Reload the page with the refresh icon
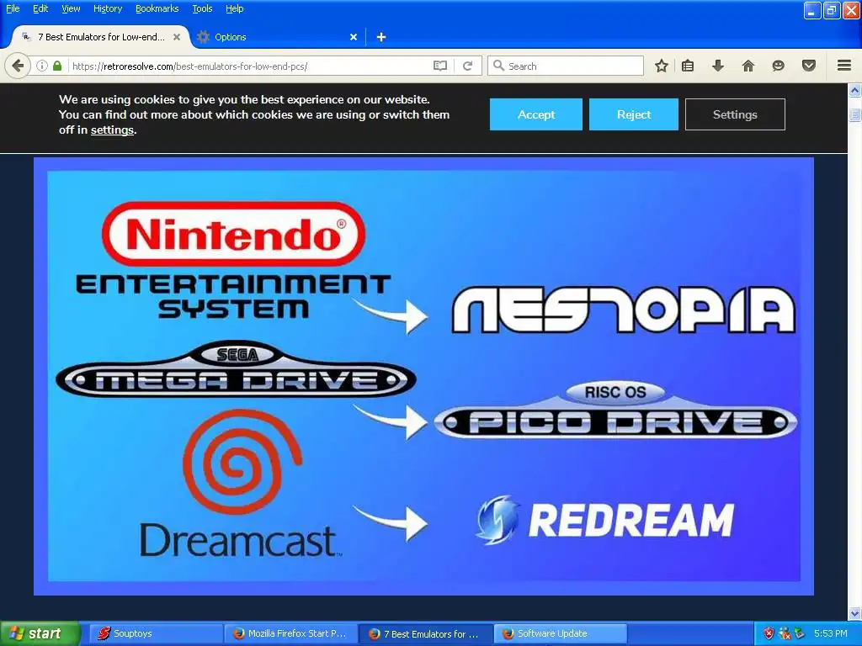The width and height of the screenshot is (862, 646). pos(468,66)
